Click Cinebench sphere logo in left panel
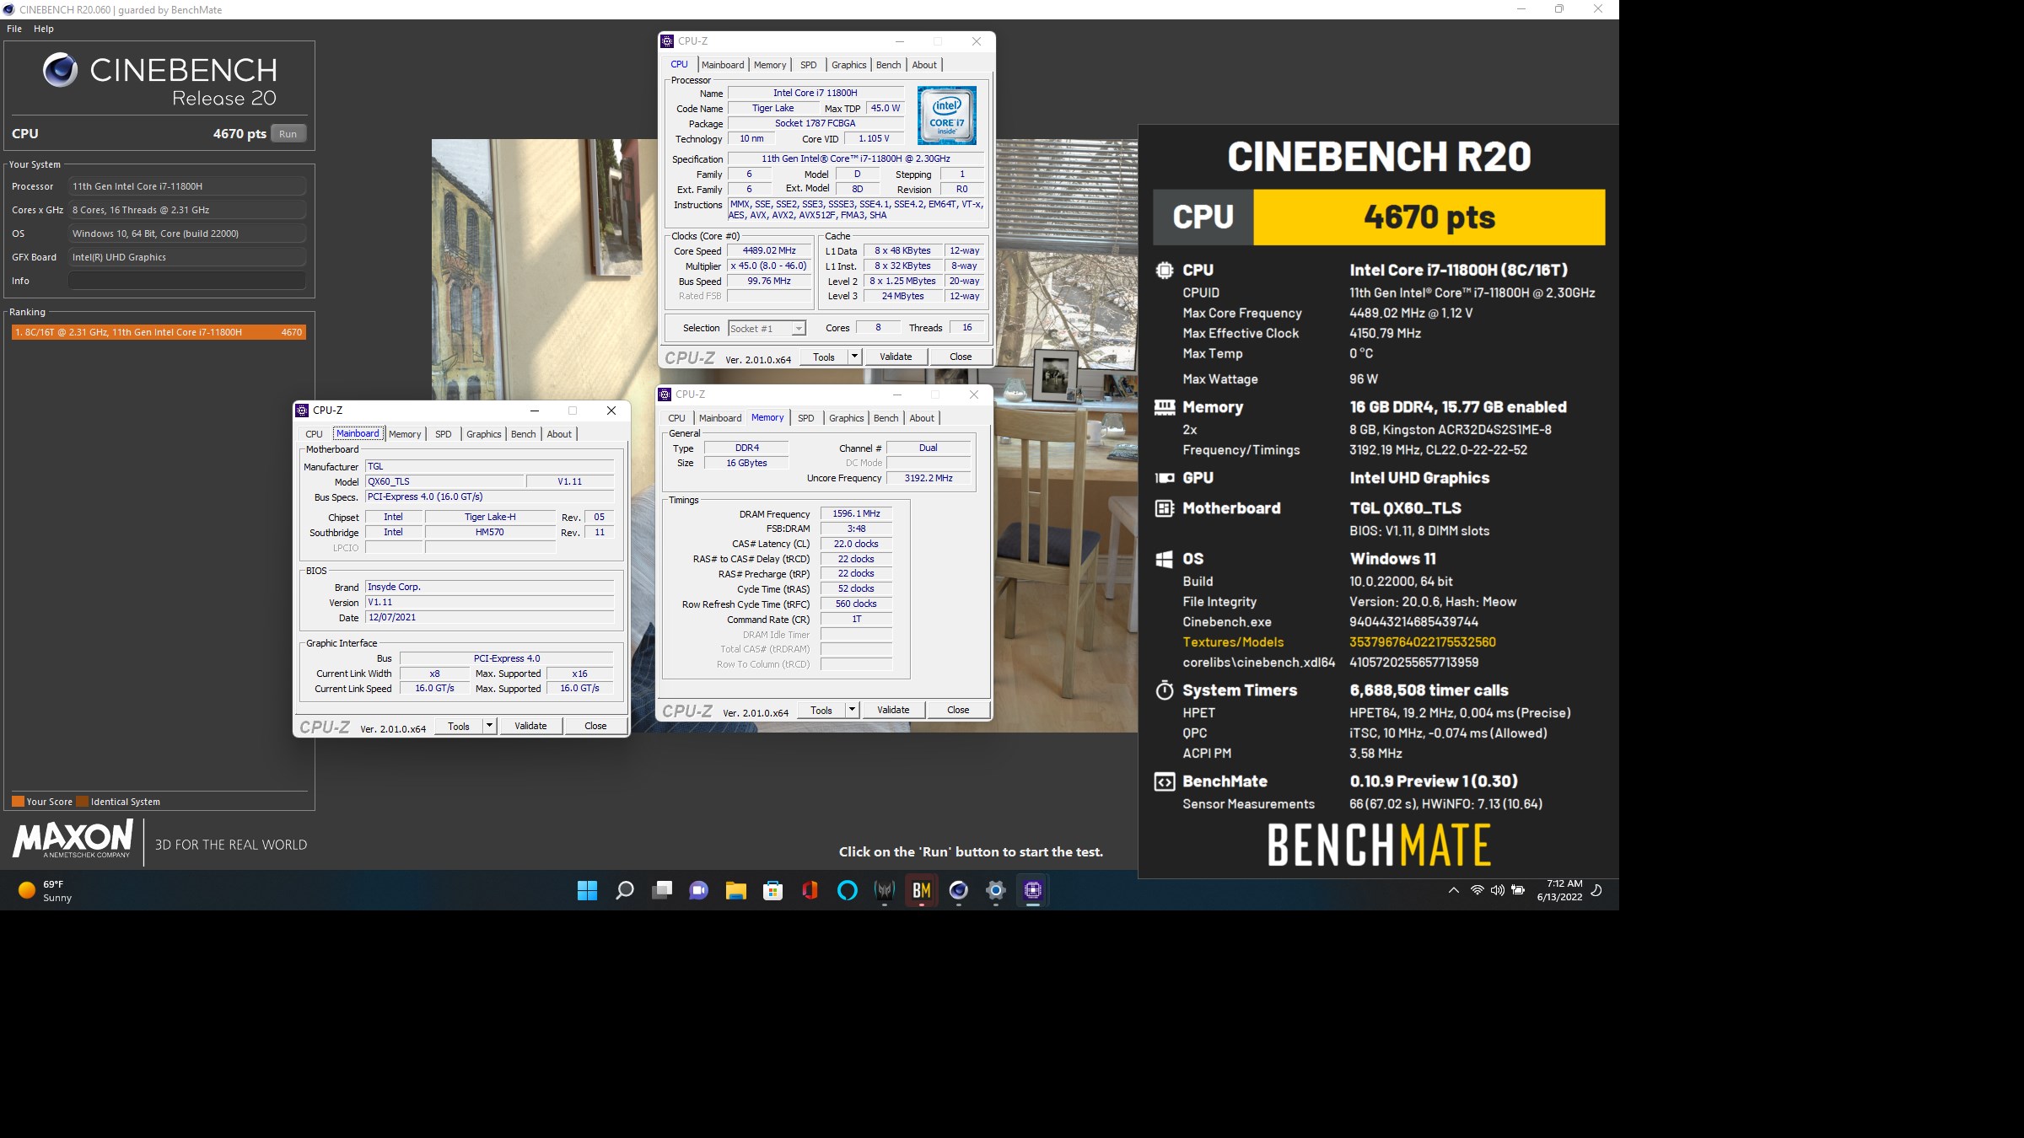Image resolution: width=2024 pixels, height=1138 pixels. (60, 70)
